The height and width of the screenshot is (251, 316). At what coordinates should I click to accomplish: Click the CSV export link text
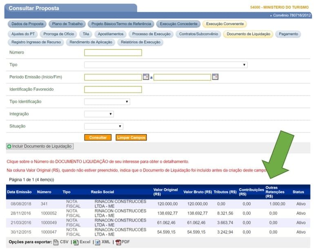tap(64, 242)
